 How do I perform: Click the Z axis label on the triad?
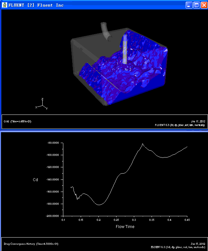(42, 99)
